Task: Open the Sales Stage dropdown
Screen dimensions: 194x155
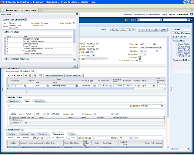Action: 157,51
